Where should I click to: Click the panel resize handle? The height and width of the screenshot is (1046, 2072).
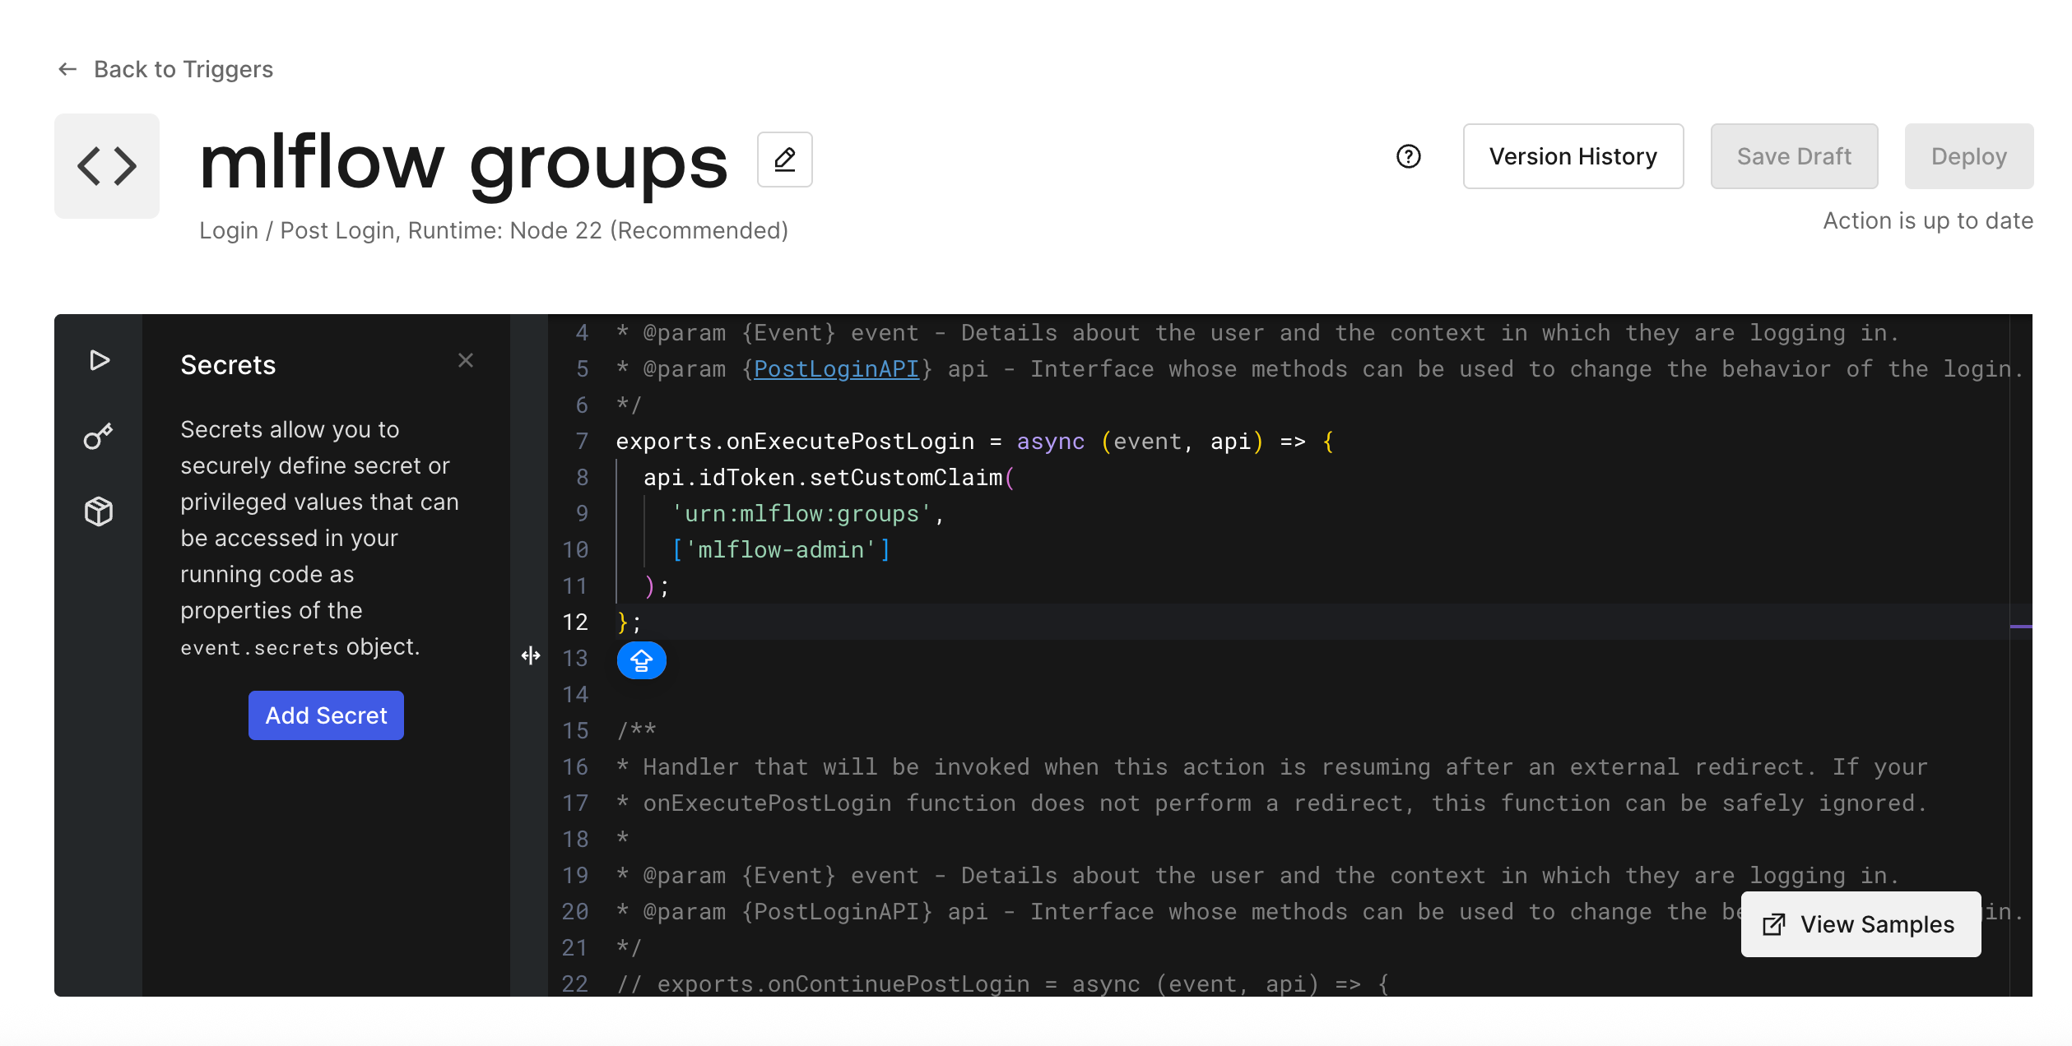pos(531,655)
